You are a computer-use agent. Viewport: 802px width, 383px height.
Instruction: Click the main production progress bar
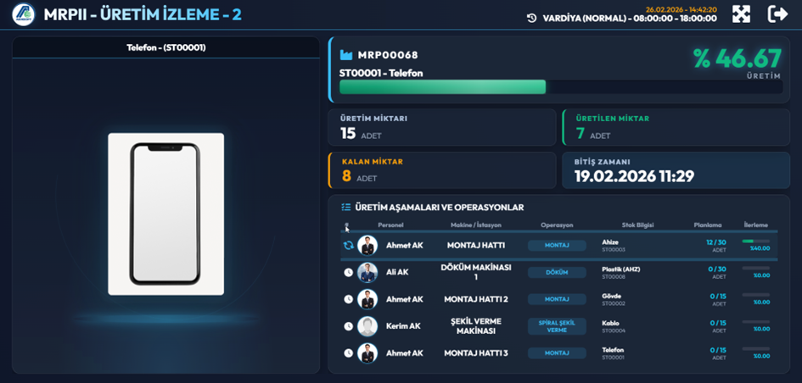pyautogui.click(x=442, y=86)
